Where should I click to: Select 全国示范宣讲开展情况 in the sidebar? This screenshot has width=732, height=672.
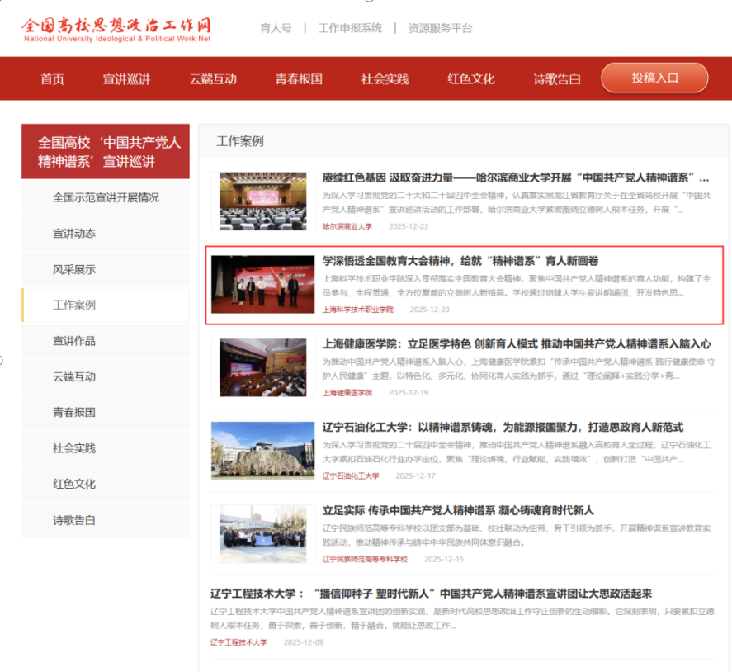click(x=106, y=197)
